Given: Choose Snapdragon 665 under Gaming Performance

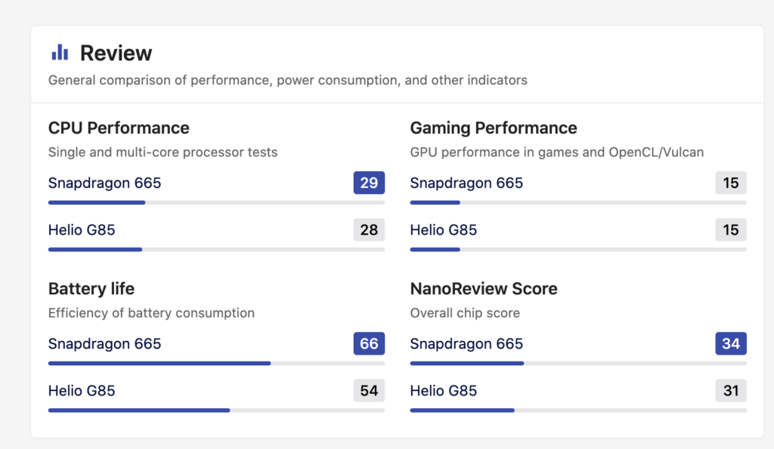Looking at the screenshot, I should pyautogui.click(x=466, y=183).
